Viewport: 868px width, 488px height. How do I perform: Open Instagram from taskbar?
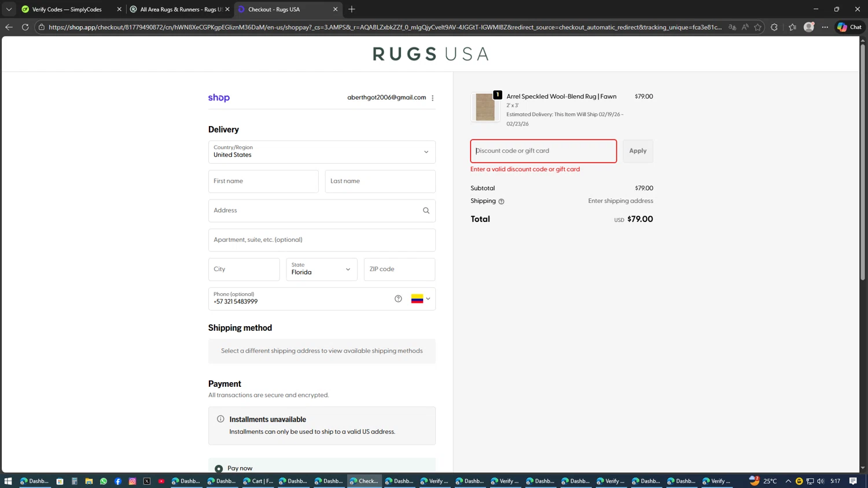tap(132, 481)
